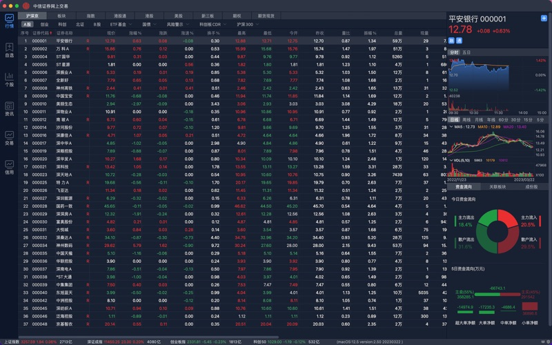Screen dimensions: 552x345
Task: Open the 行情 market quotes sidebar icon
Action: [9, 20]
